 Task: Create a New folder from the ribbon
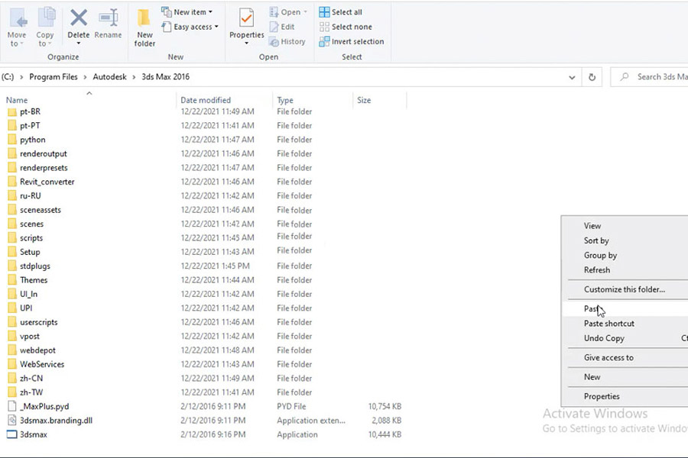144,27
